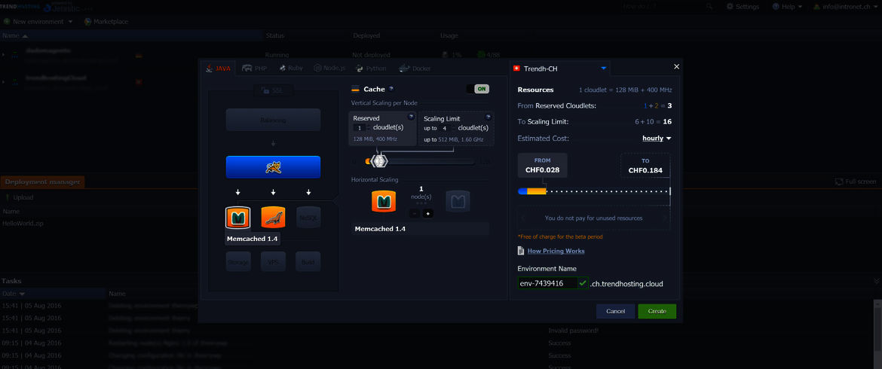
Task: Switch to the Node.js tab
Action: point(329,69)
